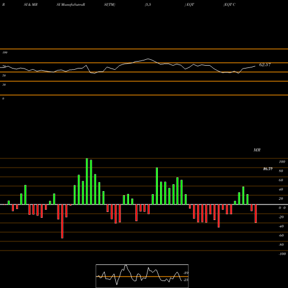Click the MR axis label -20
288x288 pixels.
click(x=281, y=217)
